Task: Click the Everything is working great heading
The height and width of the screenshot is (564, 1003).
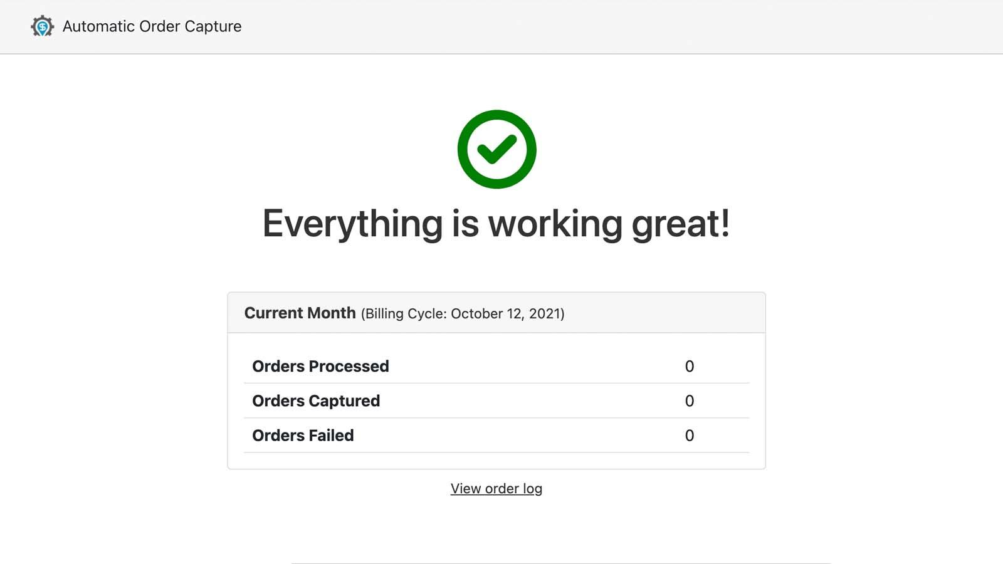Action: coord(497,222)
